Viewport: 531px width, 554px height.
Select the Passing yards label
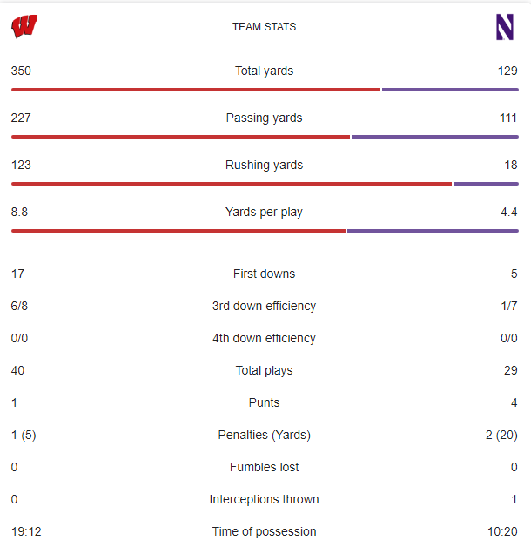[264, 118]
